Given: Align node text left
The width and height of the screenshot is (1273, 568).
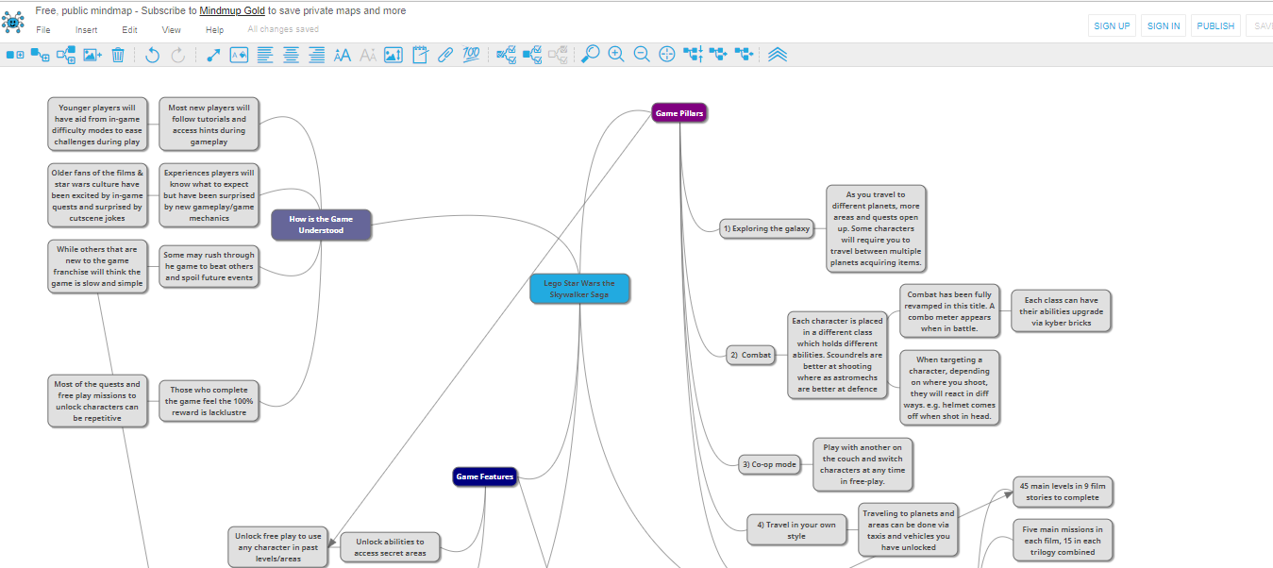Looking at the screenshot, I should 265,55.
